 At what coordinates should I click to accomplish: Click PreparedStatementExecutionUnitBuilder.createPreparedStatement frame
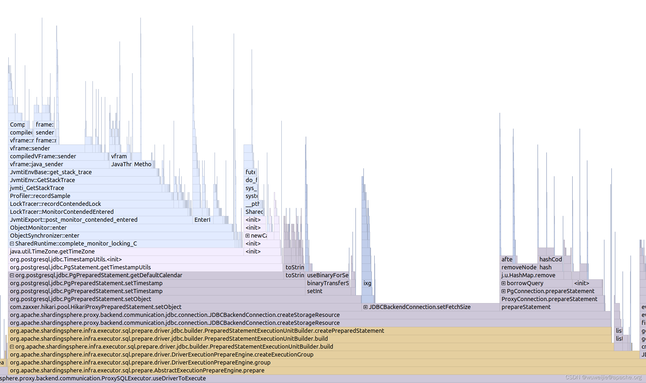[x=309, y=331]
